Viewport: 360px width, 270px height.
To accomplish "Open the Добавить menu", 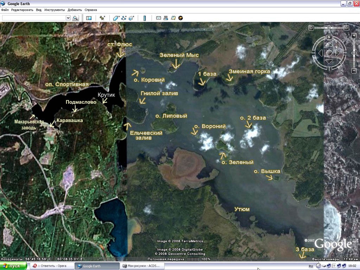I will click(75, 10).
